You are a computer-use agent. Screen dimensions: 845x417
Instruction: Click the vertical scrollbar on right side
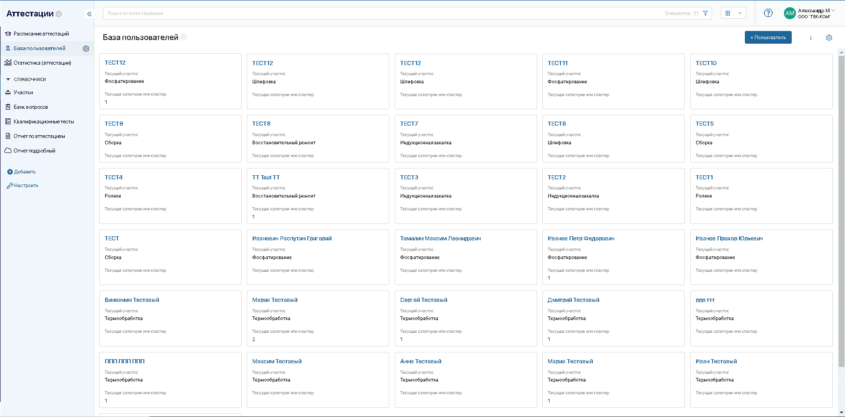(x=841, y=209)
